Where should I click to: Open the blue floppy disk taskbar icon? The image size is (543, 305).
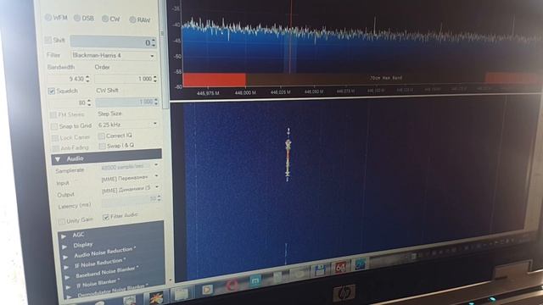click(320, 270)
